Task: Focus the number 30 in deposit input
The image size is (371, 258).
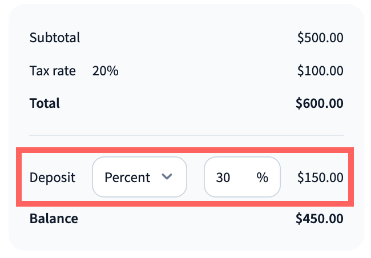Action: coord(223,178)
